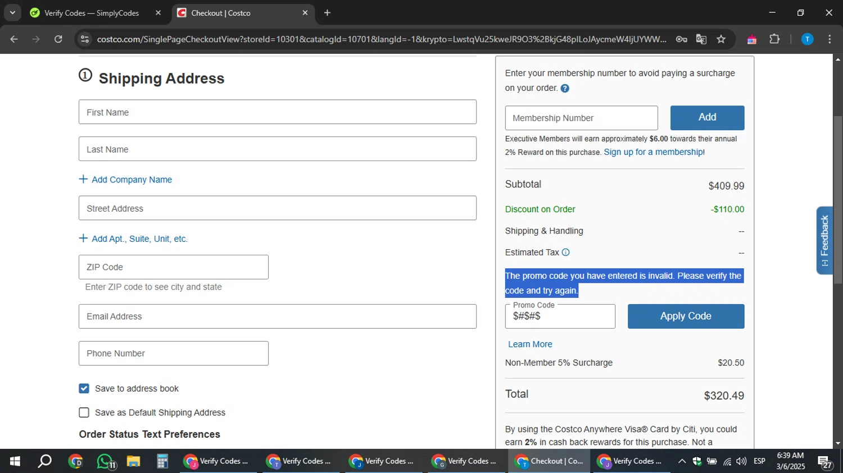Screen dimensions: 843x473
Task: Open the tab search dropdown arrow
Action: [12, 12]
